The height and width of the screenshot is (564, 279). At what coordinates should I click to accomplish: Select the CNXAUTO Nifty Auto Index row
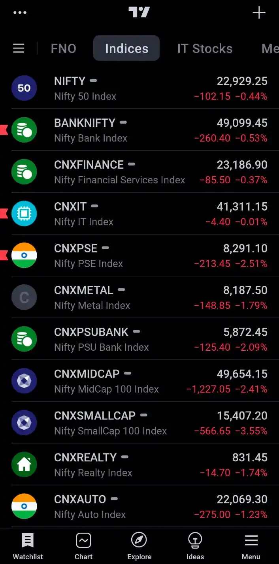(x=139, y=506)
